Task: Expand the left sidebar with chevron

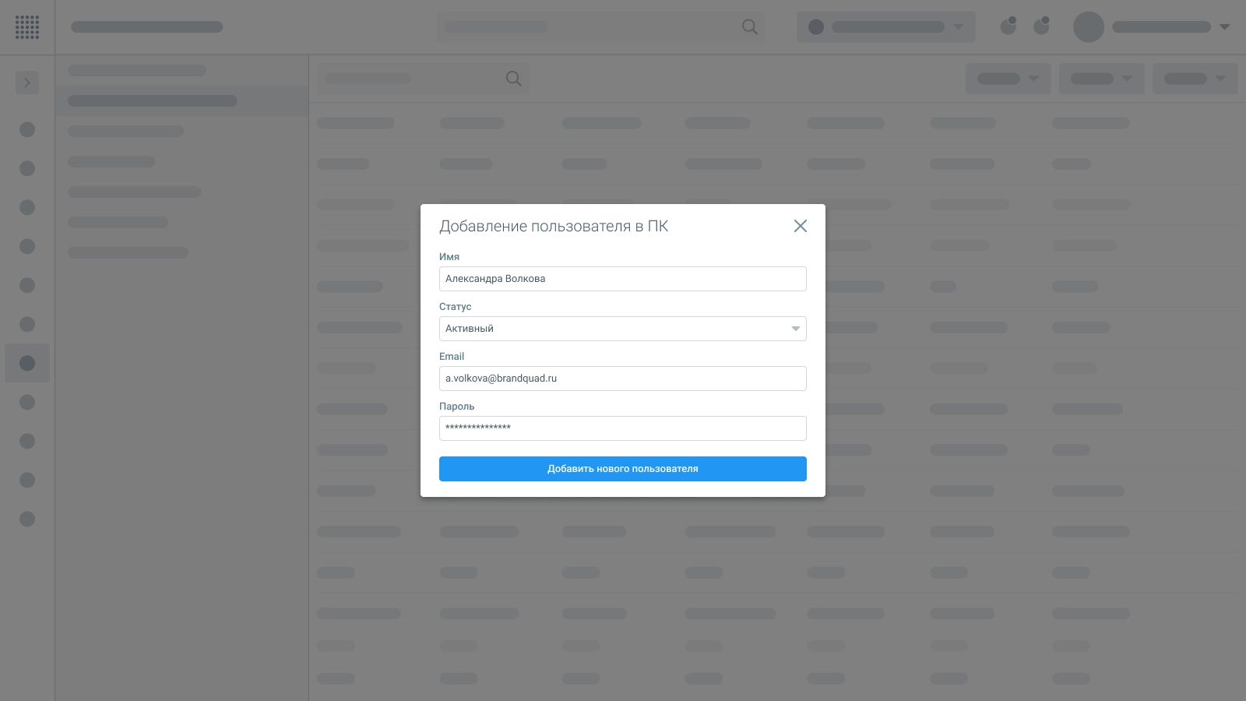Action: coord(27,83)
